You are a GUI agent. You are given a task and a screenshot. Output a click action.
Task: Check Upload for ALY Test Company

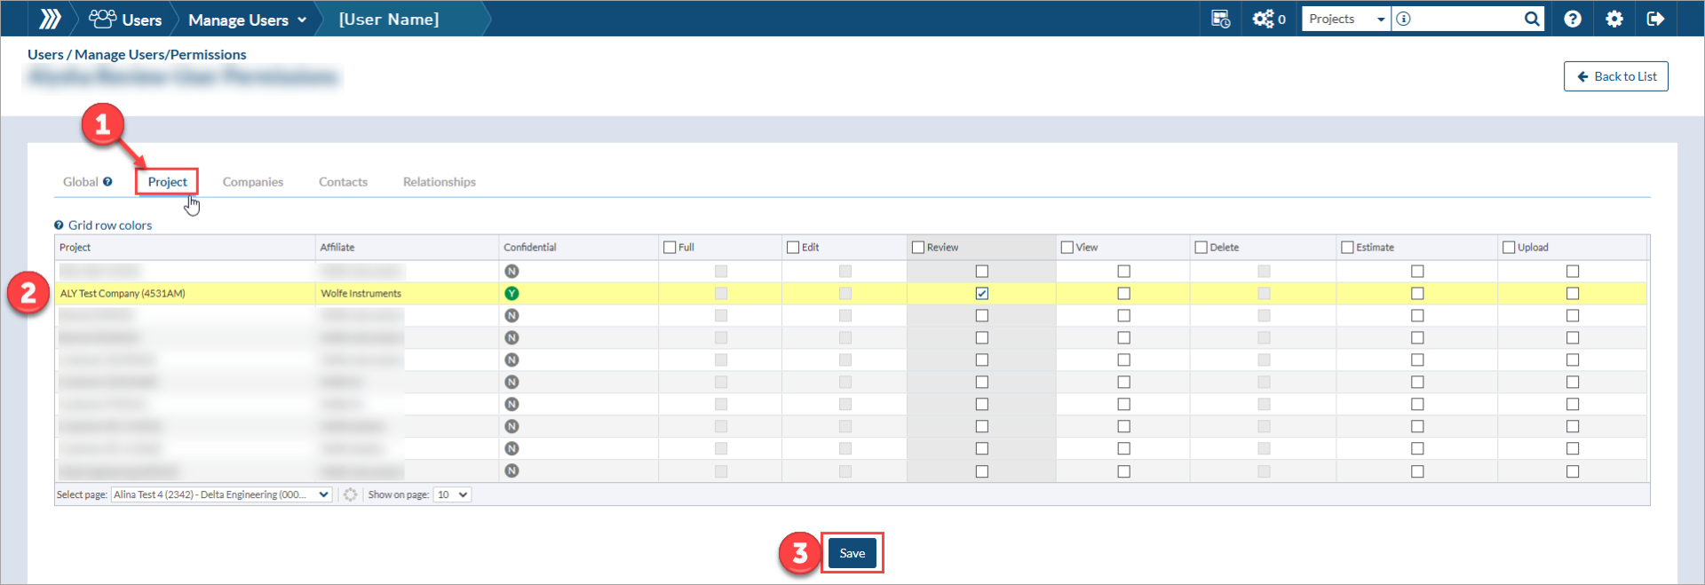[x=1573, y=294]
